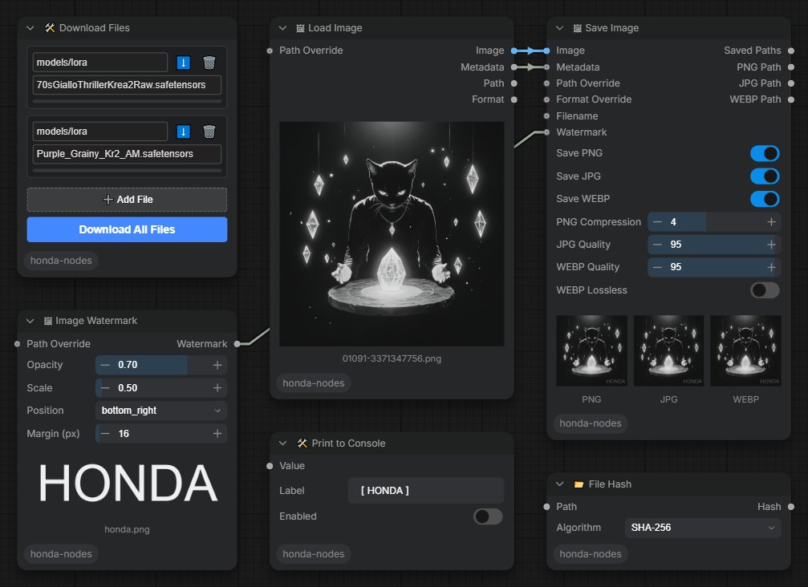Click the image icon in Save Image header
The height and width of the screenshot is (587, 808).
[x=577, y=28]
